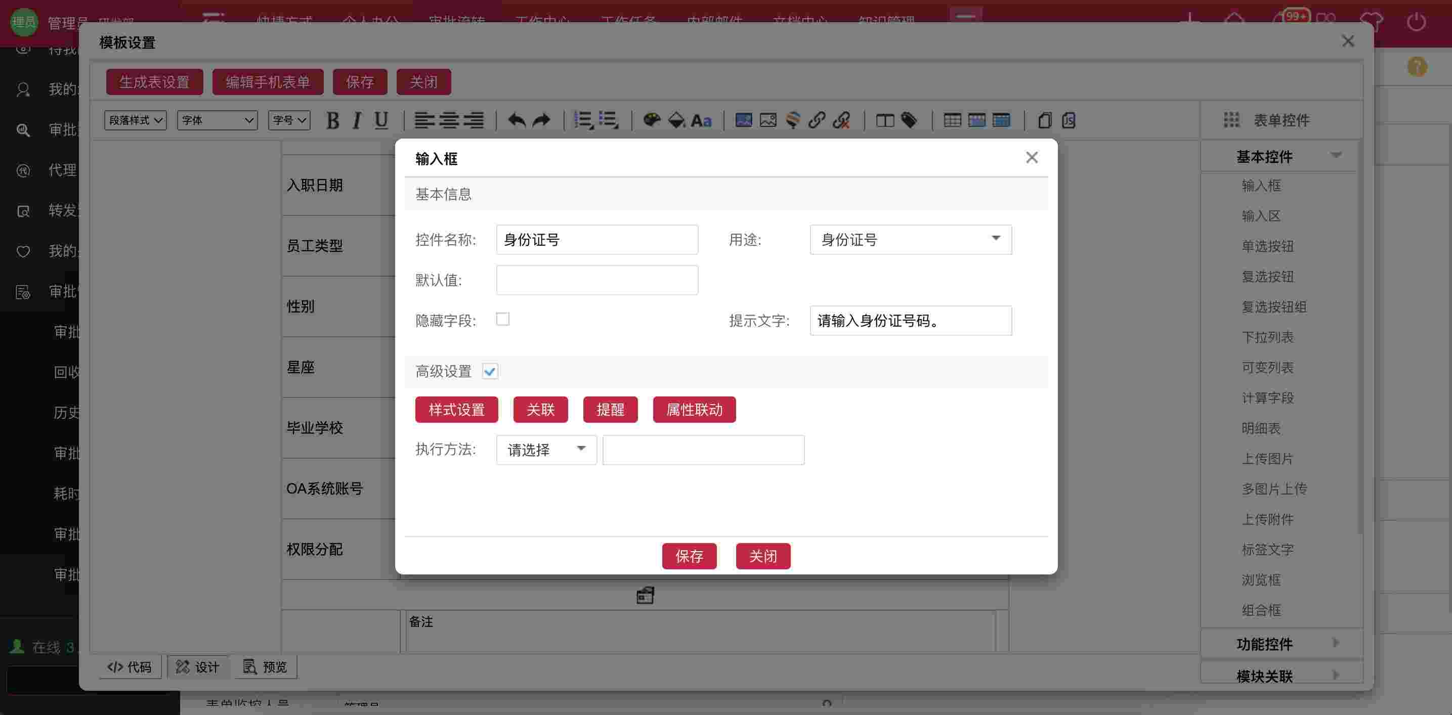Click the 样式设置 button
This screenshot has height=715, width=1452.
[456, 410]
